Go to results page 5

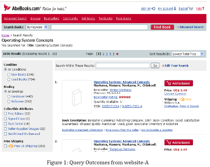[x=114, y=54]
